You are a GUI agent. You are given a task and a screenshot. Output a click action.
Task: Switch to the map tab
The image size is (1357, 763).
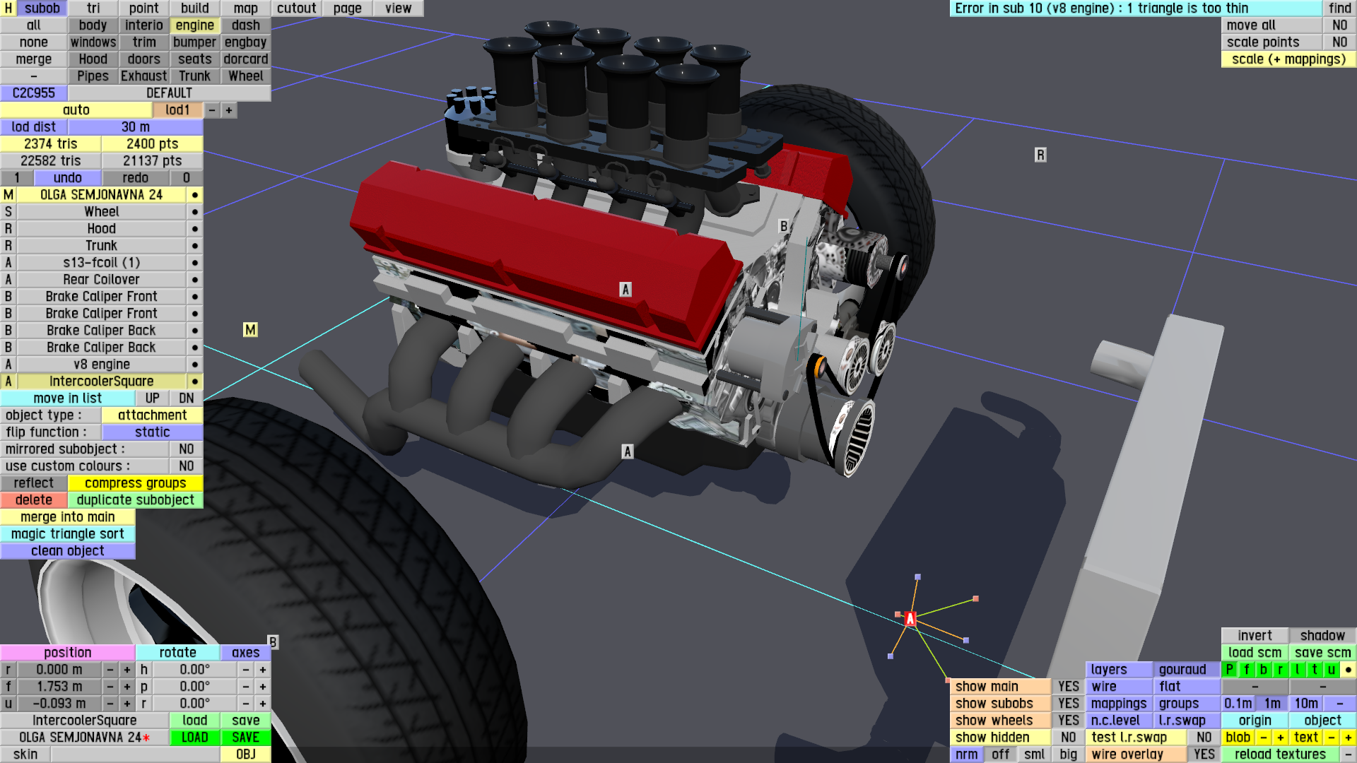[245, 8]
